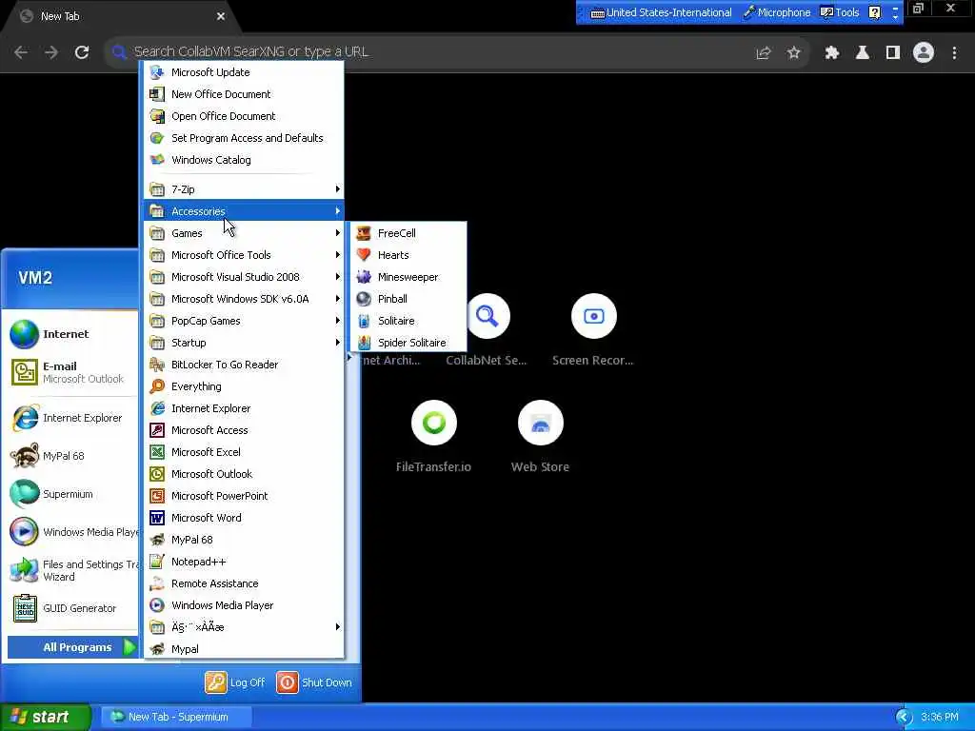Launch Spider Solitaire
This screenshot has width=975, height=731.
click(408, 343)
